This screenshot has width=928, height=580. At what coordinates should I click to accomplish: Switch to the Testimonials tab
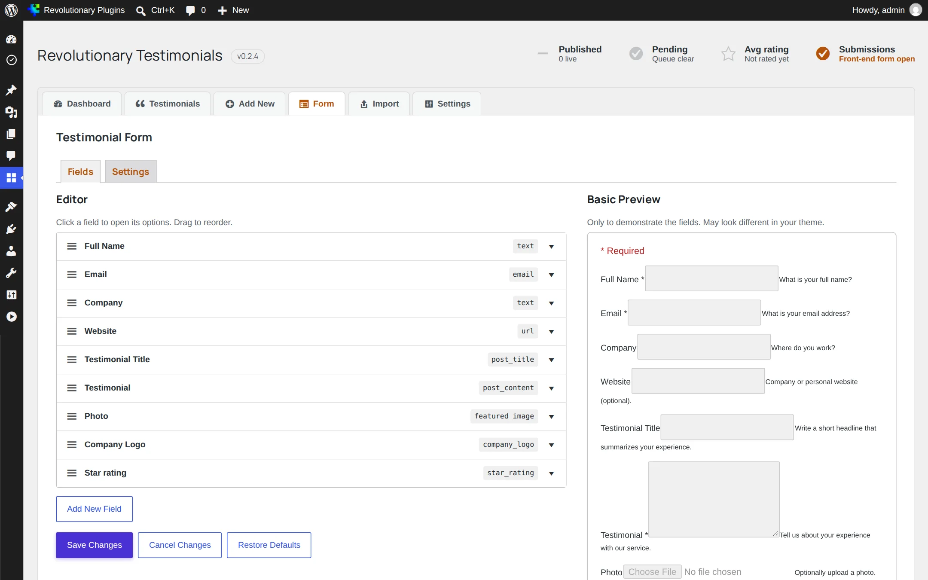[x=168, y=104]
